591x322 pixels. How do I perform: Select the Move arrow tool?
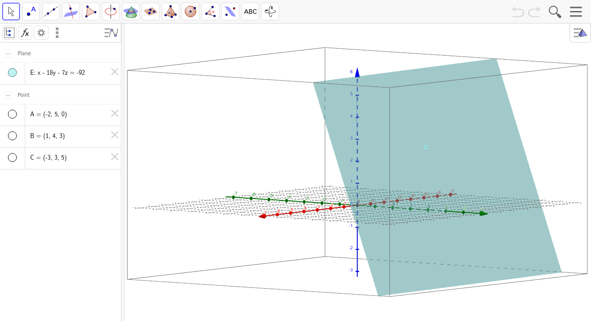(11, 11)
